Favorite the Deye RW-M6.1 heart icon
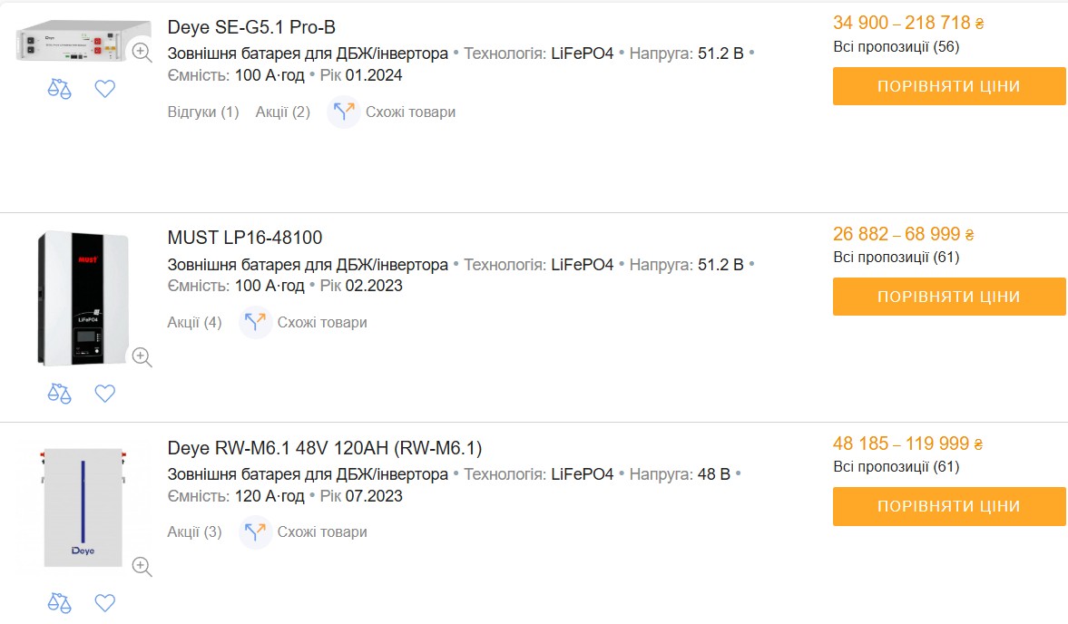 click(x=105, y=603)
